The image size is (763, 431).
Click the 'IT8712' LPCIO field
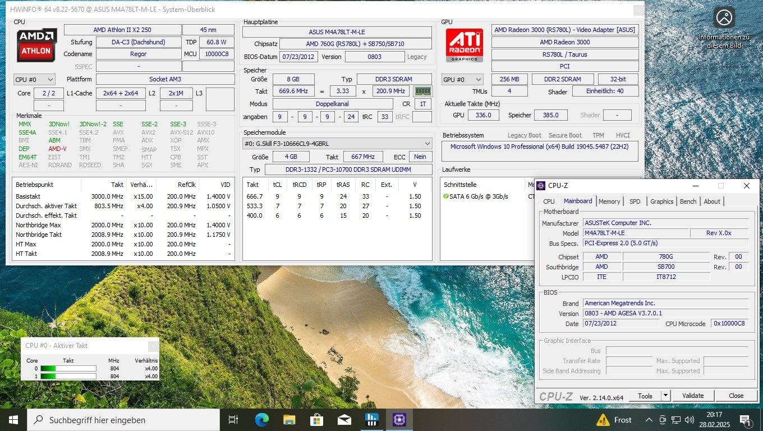tap(666, 277)
